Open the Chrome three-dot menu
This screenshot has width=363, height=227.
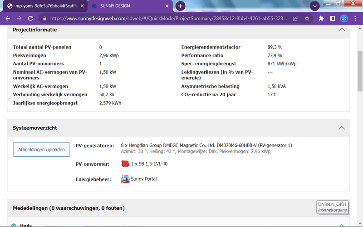click(355, 19)
